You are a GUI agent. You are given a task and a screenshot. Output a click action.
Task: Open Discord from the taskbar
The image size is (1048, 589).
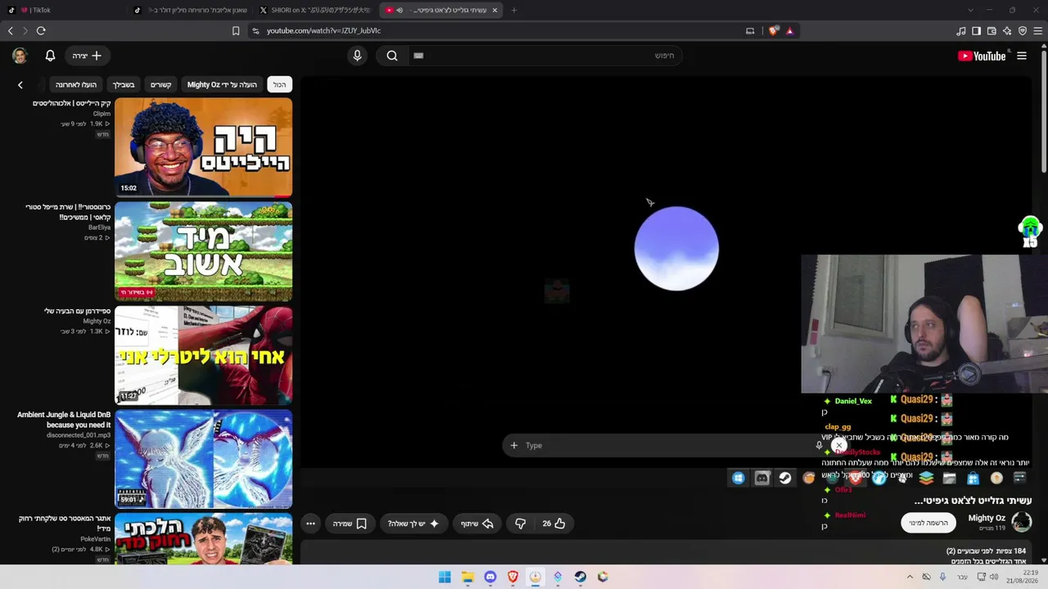pyautogui.click(x=490, y=577)
